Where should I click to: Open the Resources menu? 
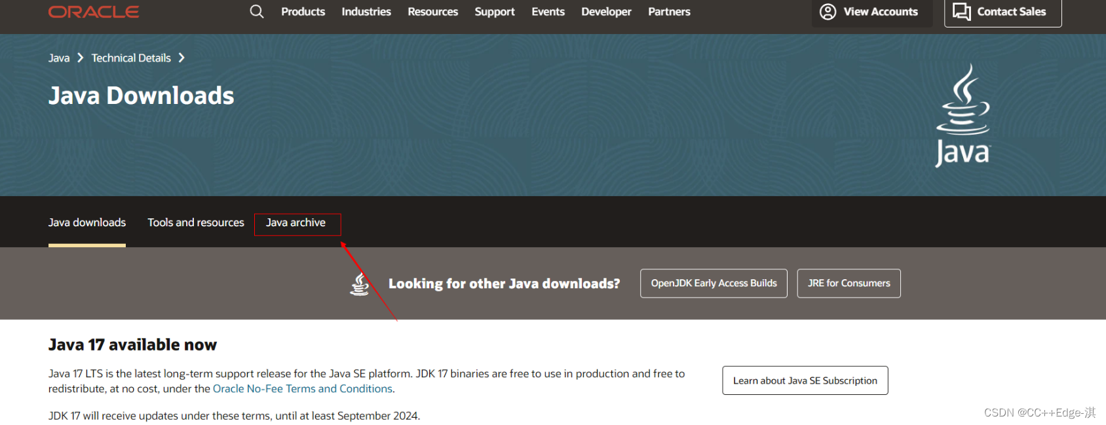(433, 12)
